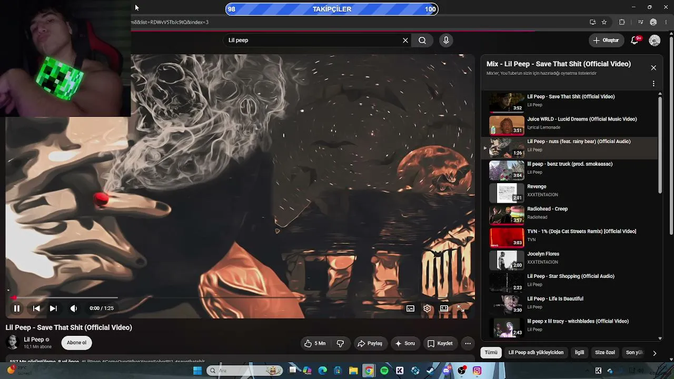Image resolution: width=674 pixels, height=379 pixels.
Task: Skip to the next video
Action: (53, 308)
